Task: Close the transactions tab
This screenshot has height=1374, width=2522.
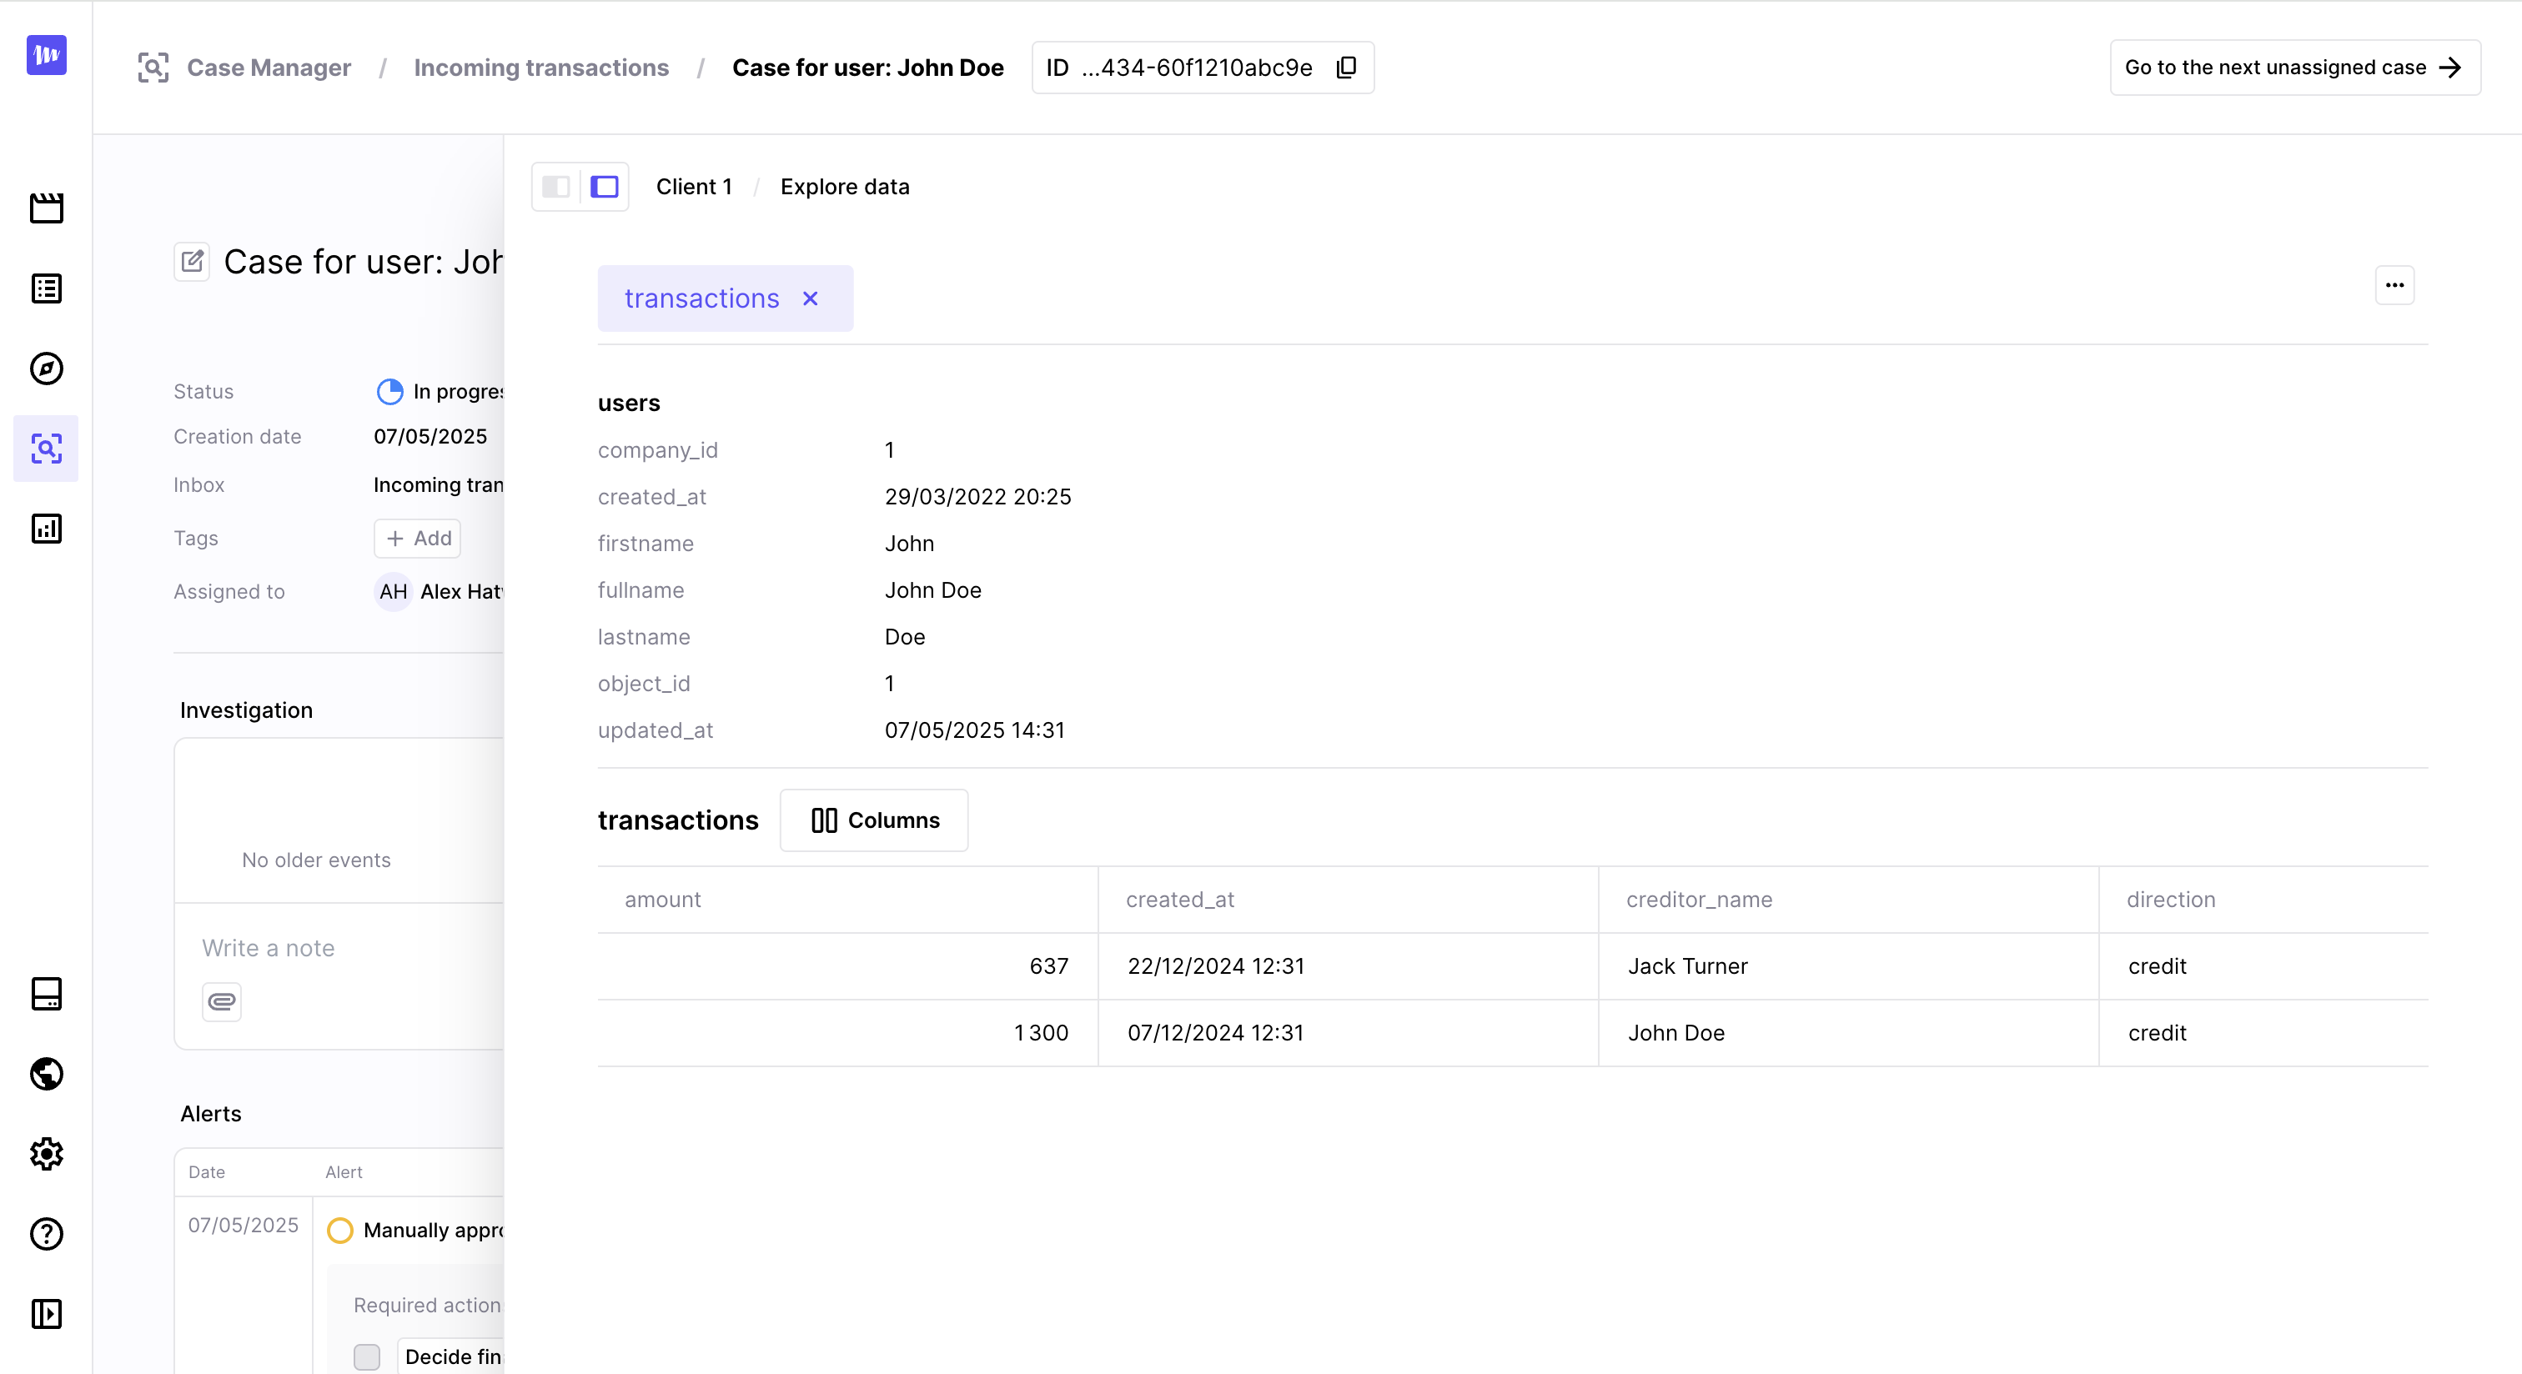Action: coord(810,298)
